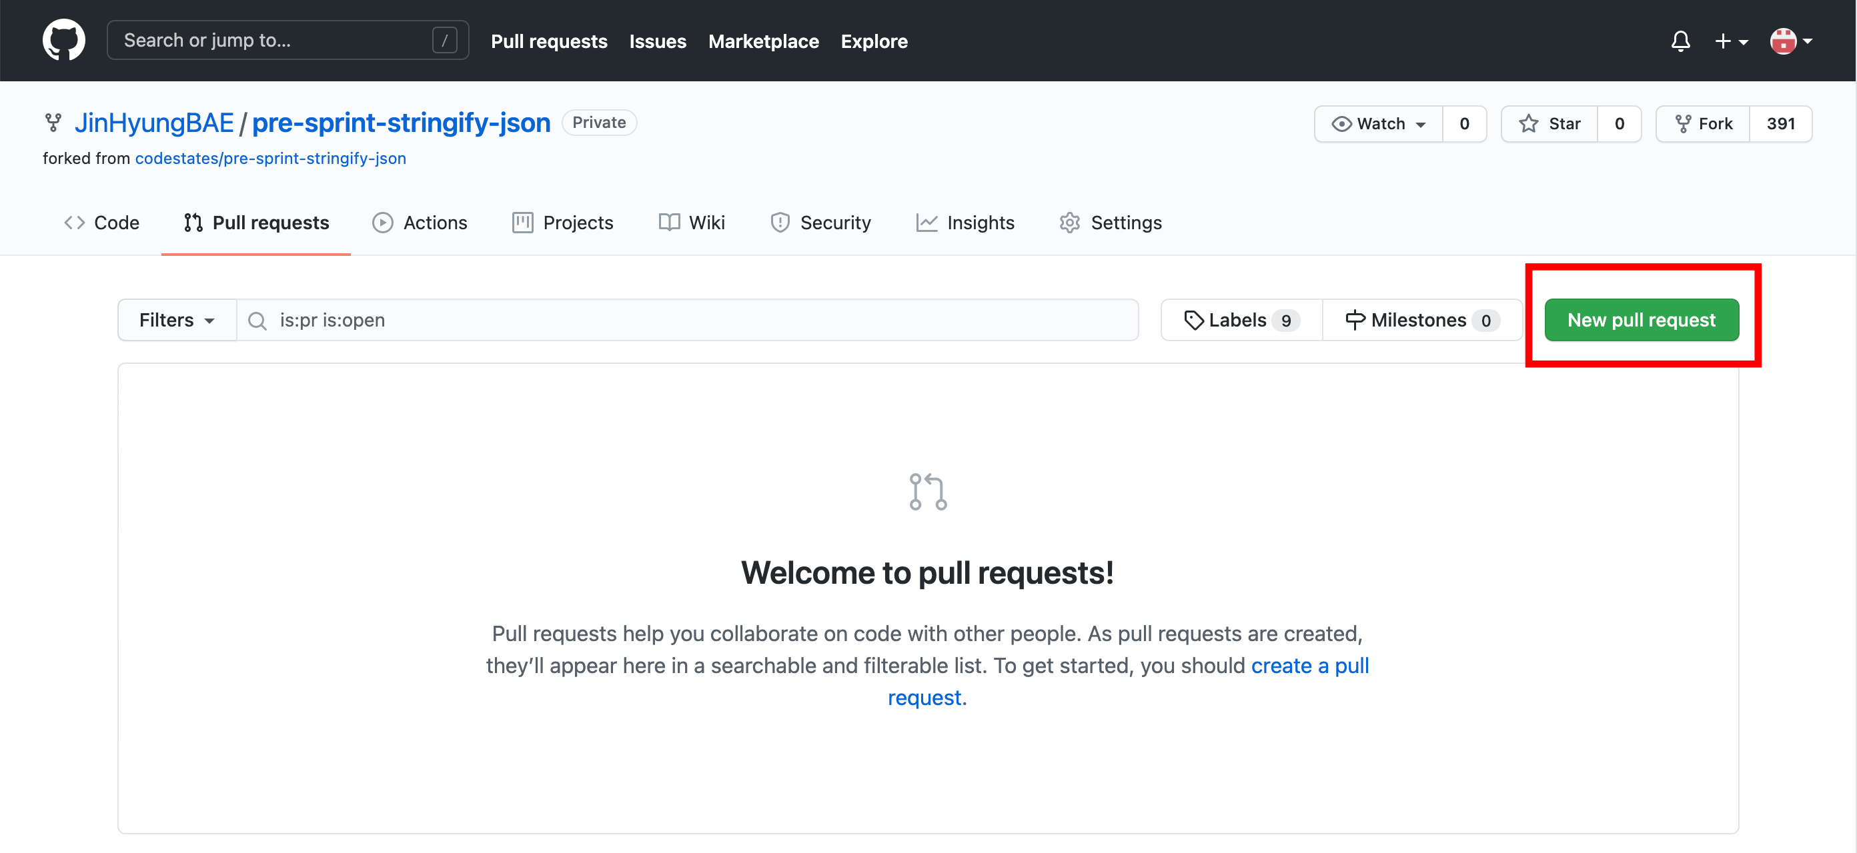Switch to the Insights tab
The height and width of the screenshot is (853, 1857).
(965, 223)
